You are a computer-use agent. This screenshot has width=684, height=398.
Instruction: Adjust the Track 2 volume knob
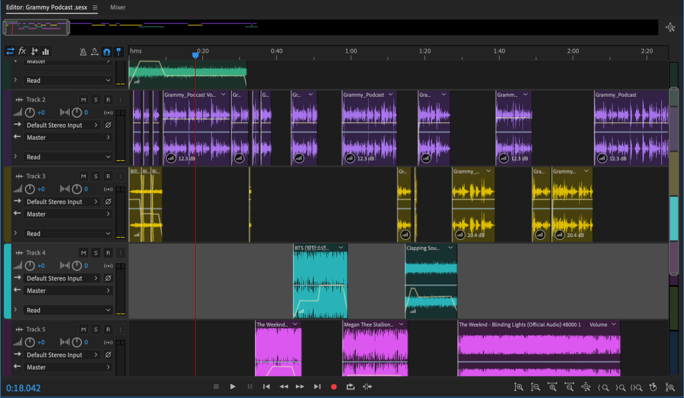coord(29,112)
